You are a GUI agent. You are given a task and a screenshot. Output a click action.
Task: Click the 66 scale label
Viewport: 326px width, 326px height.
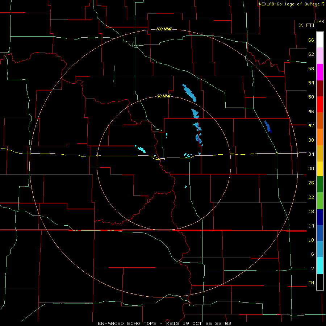point(311,40)
